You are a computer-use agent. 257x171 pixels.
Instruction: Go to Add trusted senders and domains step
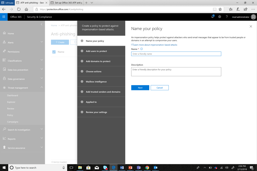coord(101,92)
